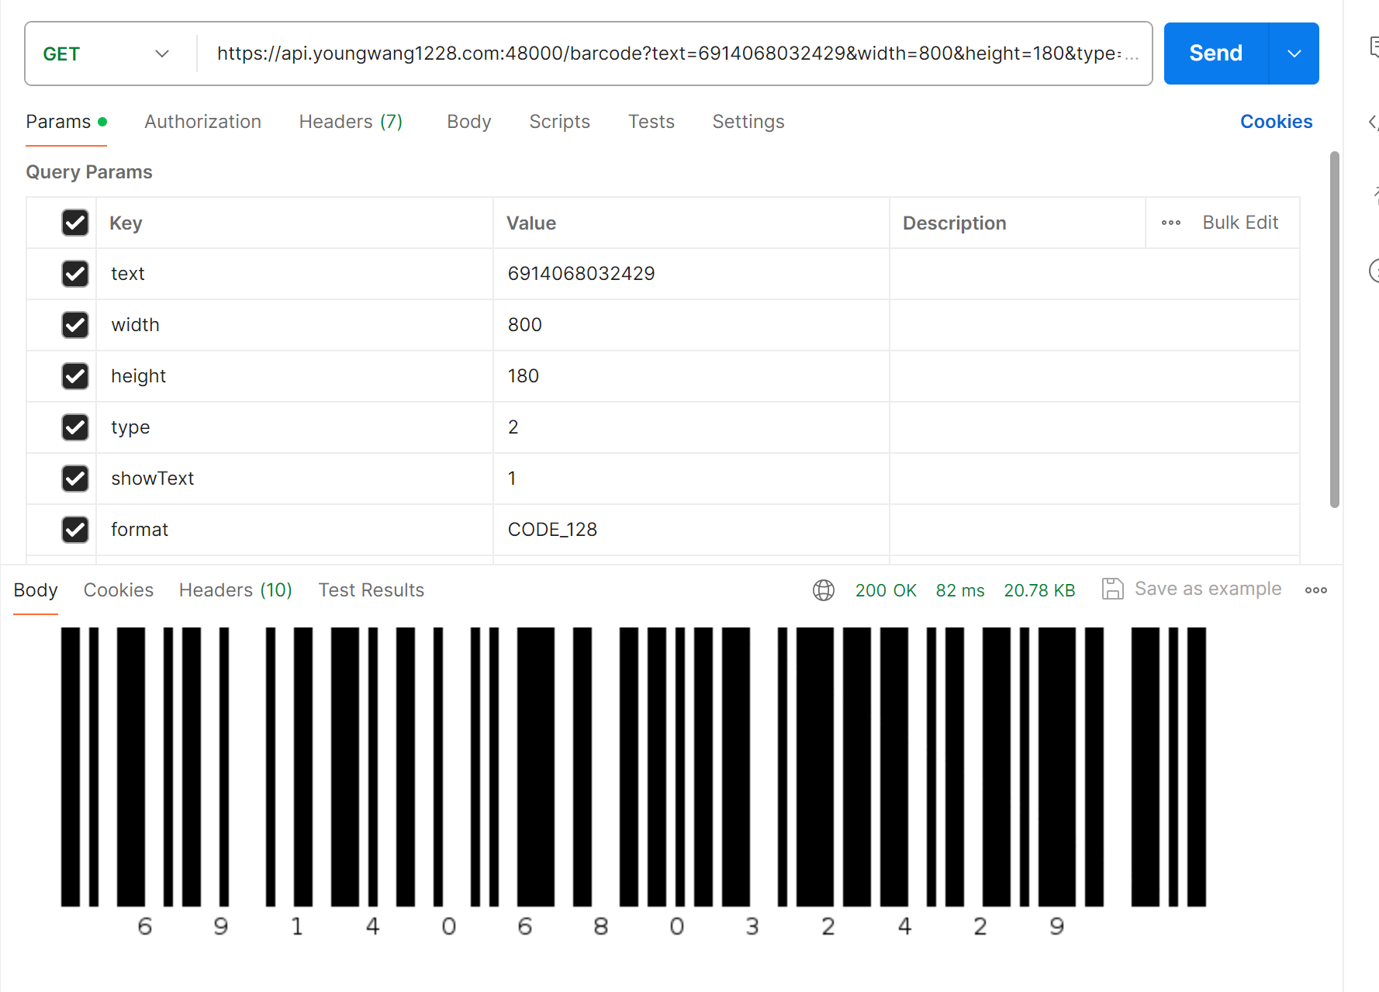Open the column options ellipsis beside Bulk Edit
This screenshot has width=1379, height=992.
[x=1171, y=223]
